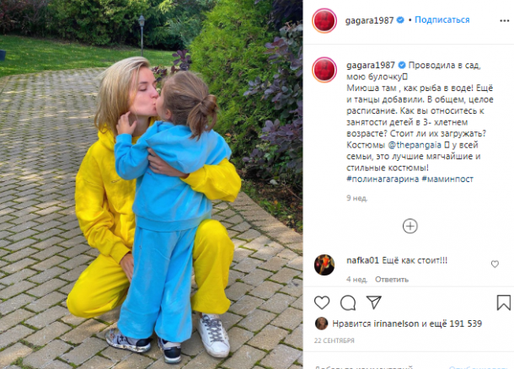Load more comments with the plus circle
Viewport: 514px width, 369px height.
coord(410,226)
